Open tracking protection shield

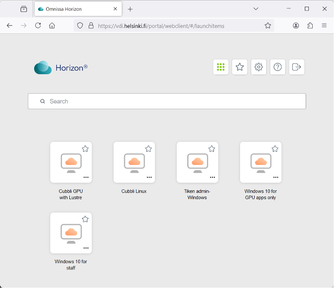pyautogui.click(x=80, y=26)
